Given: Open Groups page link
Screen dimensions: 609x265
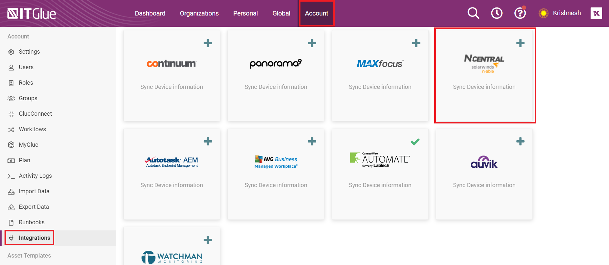Looking at the screenshot, I should 28,98.
